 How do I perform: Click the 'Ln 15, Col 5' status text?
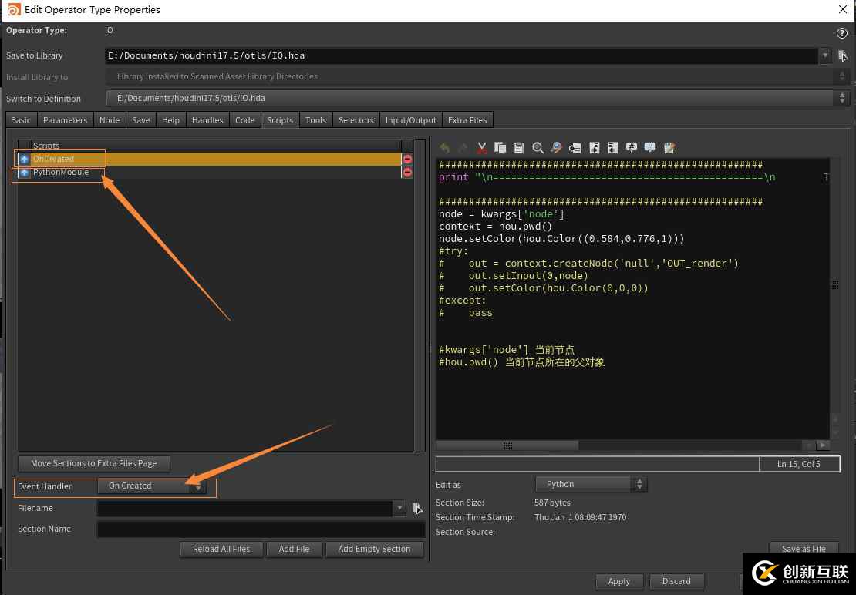point(799,464)
